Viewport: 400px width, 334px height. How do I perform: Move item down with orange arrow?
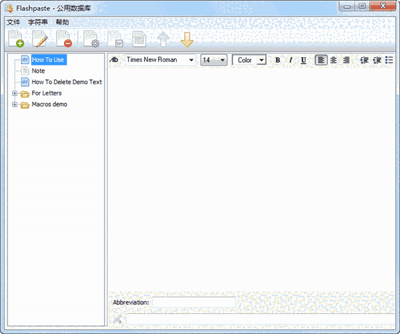[187, 39]
